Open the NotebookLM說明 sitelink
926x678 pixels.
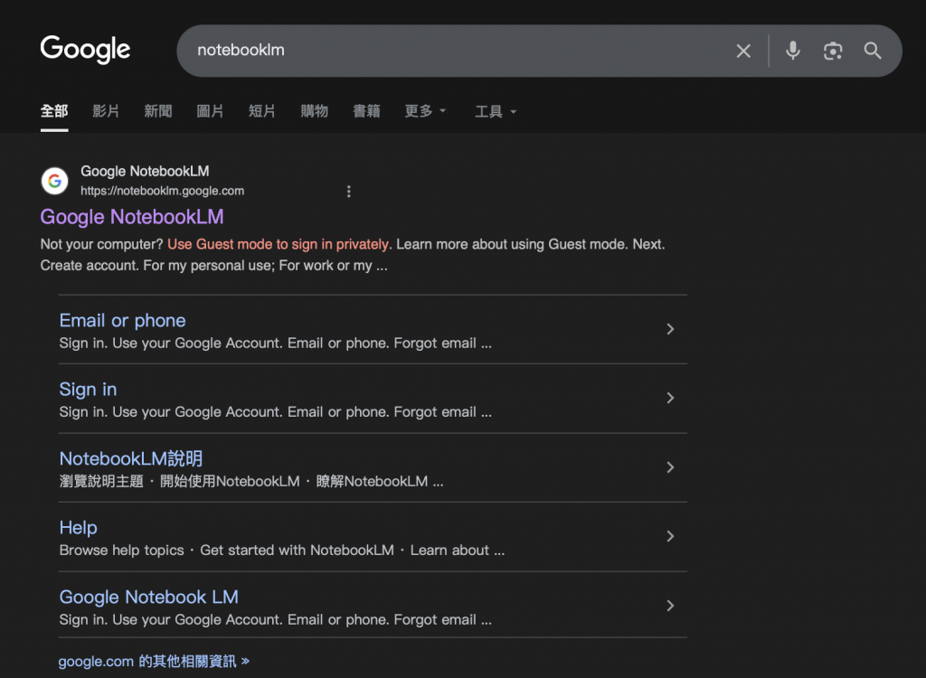point(130,458)
